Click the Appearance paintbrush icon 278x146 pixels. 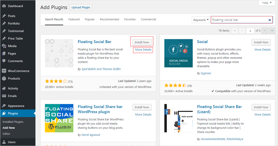tap(4, 106)
